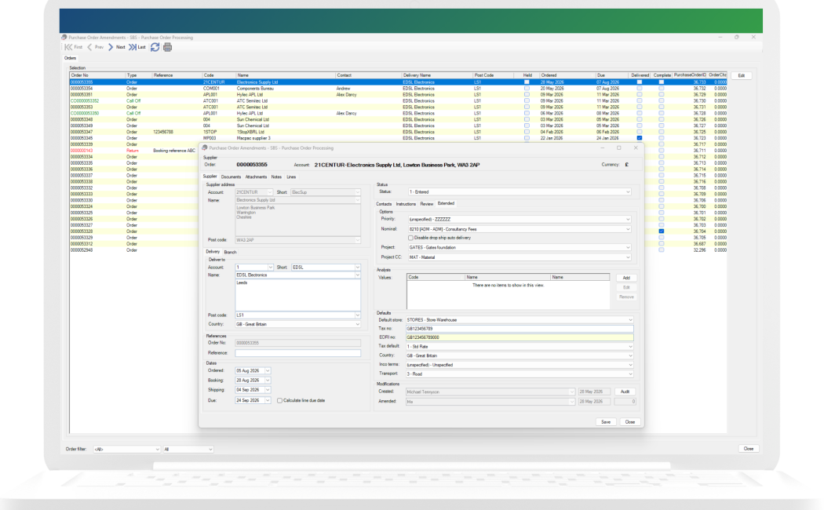Go to the Prev order
The width and height of the screenshot is (824, 510).
click(x=95, y=47)
